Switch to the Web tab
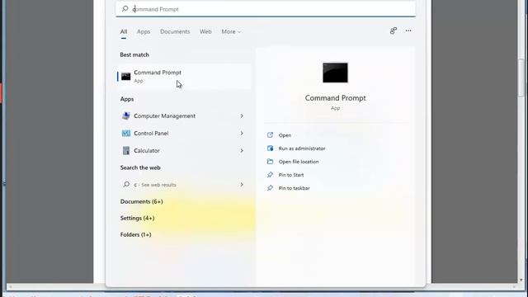 point(205,31)
